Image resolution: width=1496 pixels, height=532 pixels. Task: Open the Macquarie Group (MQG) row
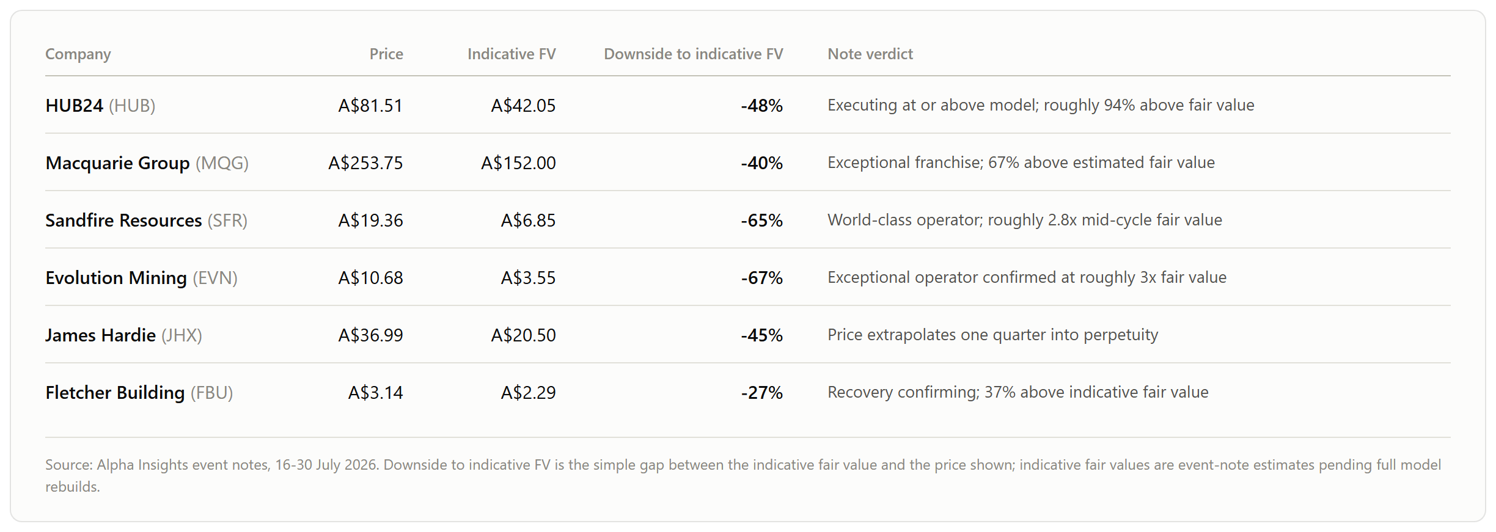748,162
